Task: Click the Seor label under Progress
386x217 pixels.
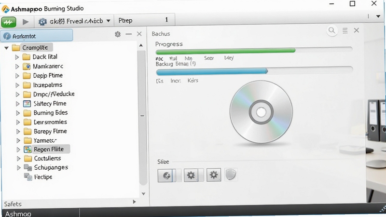Action: click(209, 58)
